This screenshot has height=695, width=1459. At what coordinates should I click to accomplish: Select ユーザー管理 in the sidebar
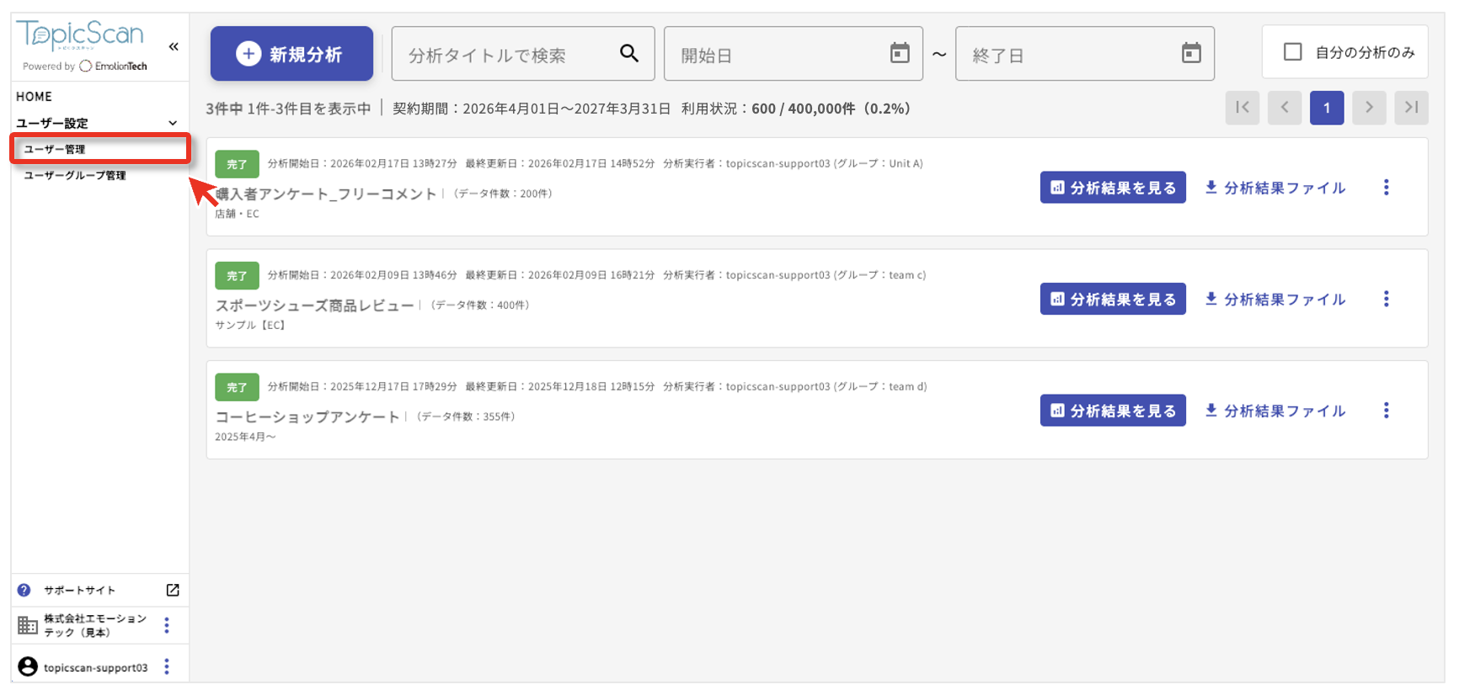[x=55, y=149]
